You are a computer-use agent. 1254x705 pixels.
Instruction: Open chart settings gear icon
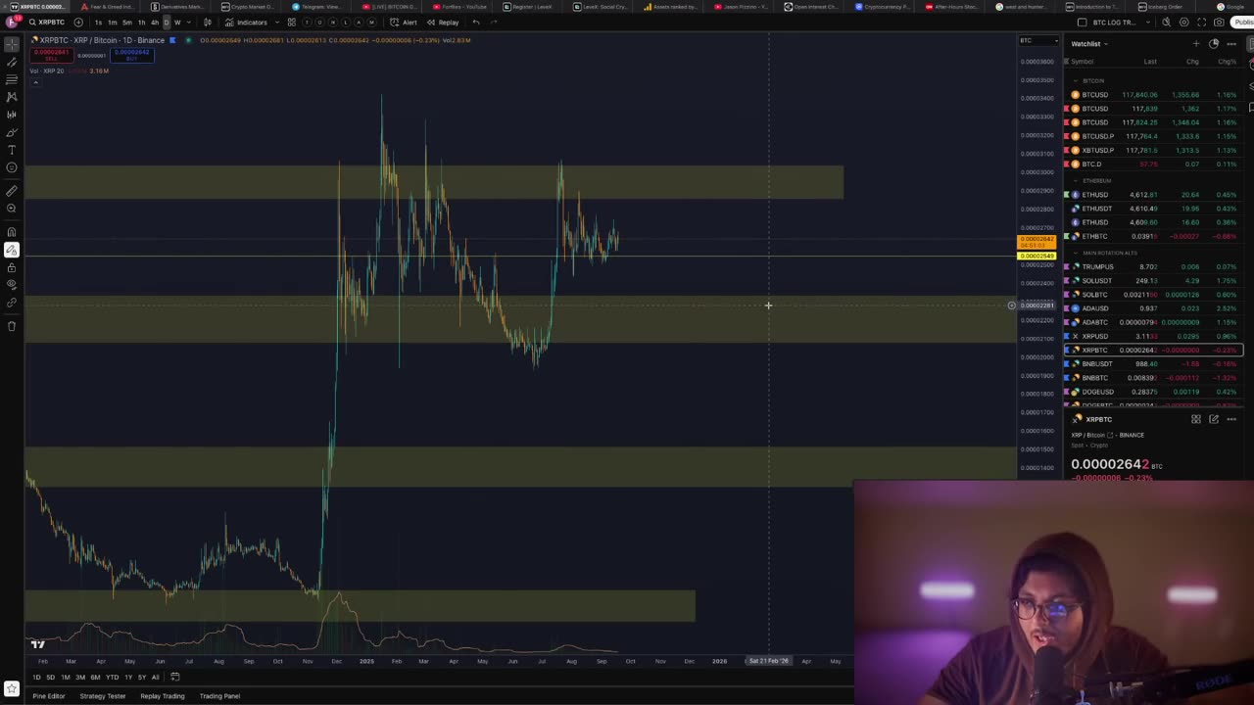point(1184,23)
